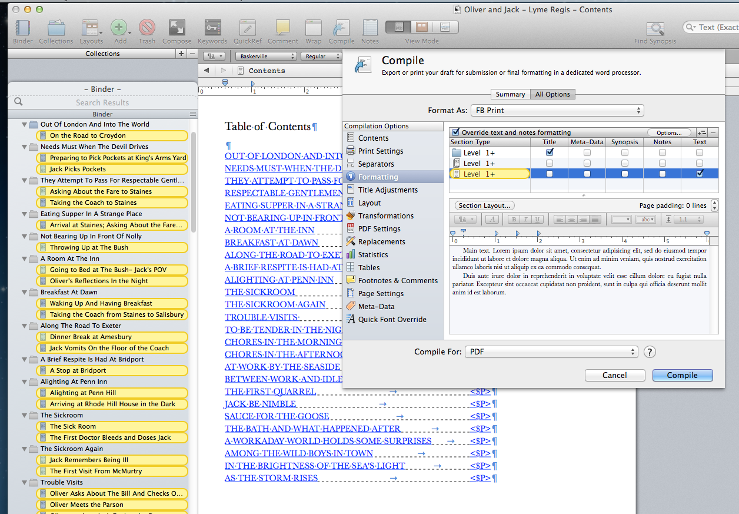Click the Compile button in the dialog
Image resolution: width=739 pixels, height=514 pixels.
pos(683,375)
